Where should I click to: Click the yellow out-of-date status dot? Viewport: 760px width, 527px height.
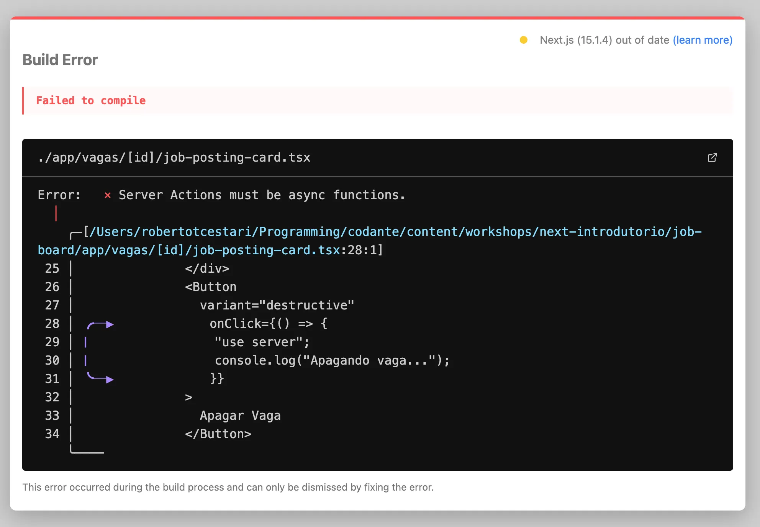[x=524, y=40]
